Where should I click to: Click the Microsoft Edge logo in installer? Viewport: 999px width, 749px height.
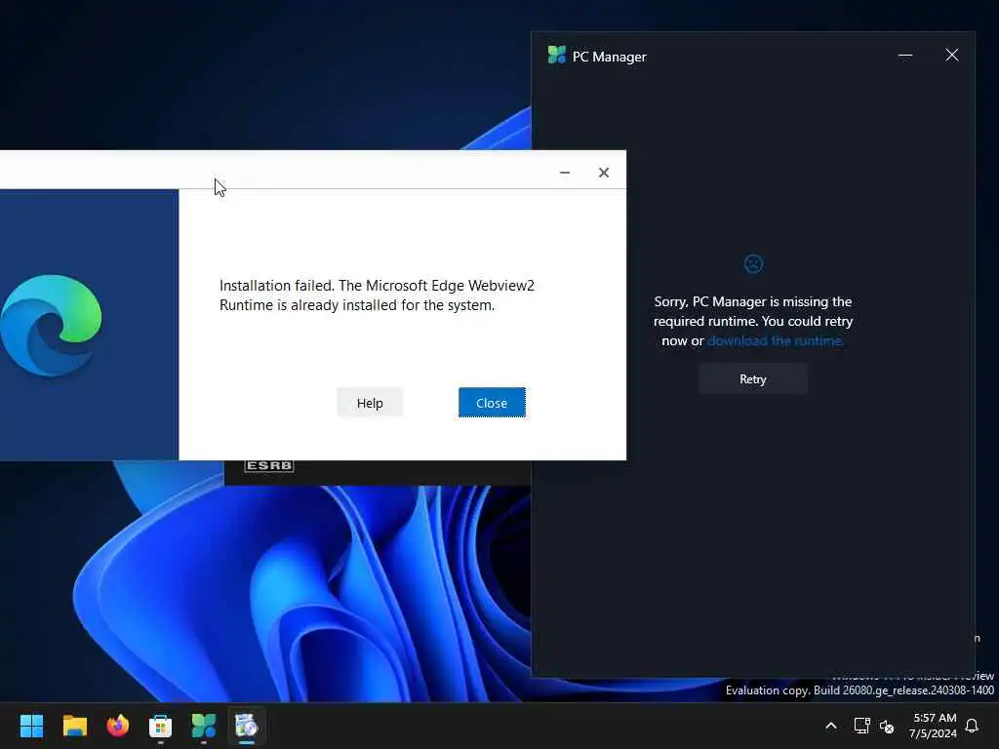coord(51,325)
